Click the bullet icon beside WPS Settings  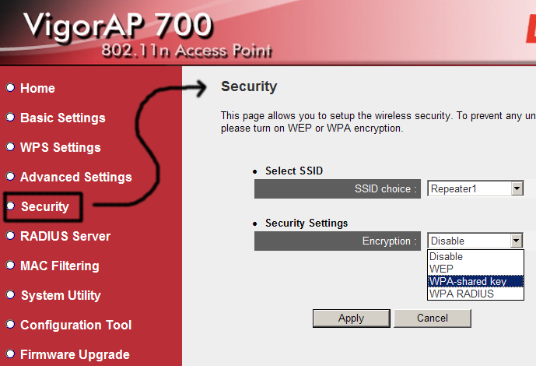click(11, 146)
